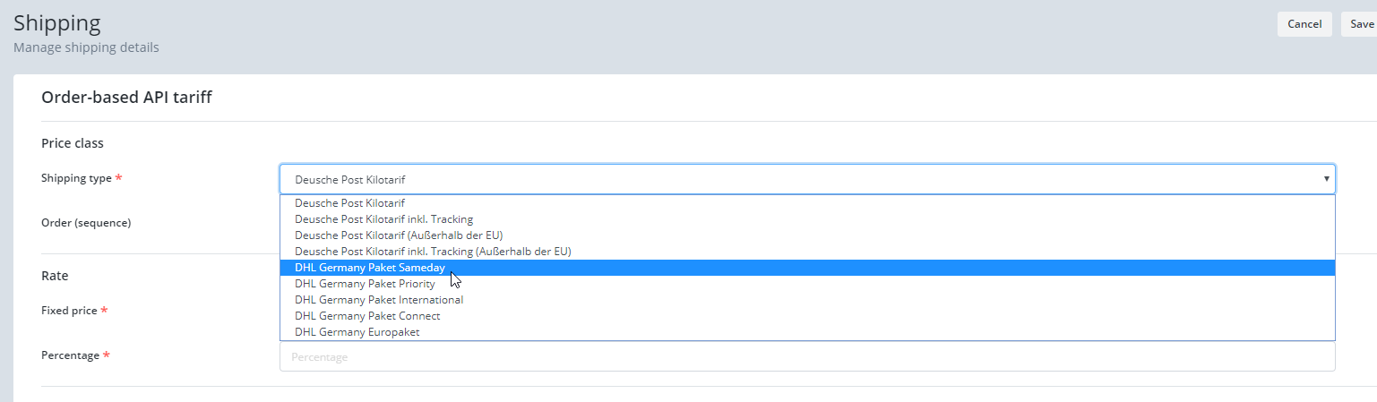Click the Shipping type label

[x=76, y=178]
